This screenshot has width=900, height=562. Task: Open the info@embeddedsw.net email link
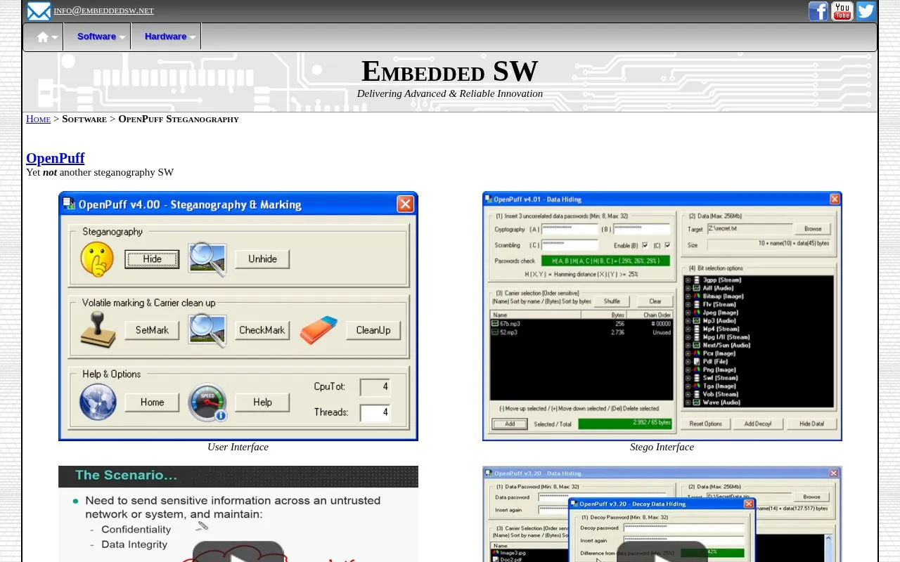point(103,11)
